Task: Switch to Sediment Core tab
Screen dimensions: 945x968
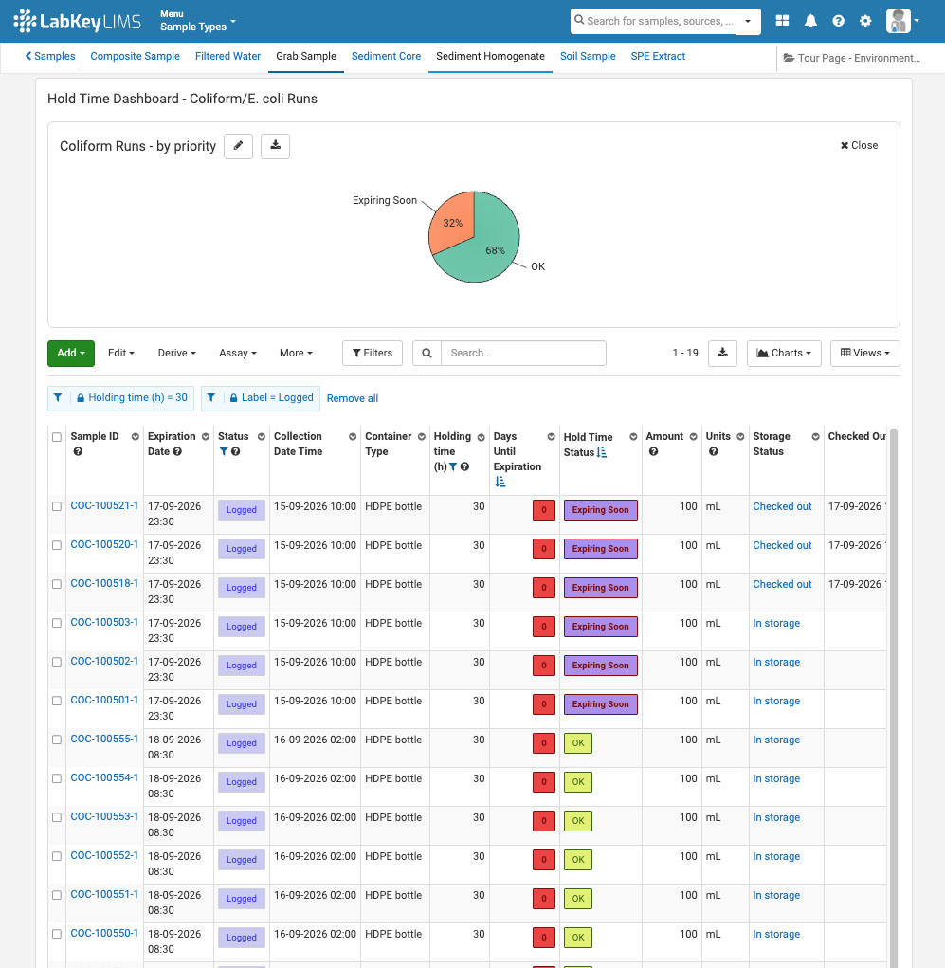Action: [386, 56]
